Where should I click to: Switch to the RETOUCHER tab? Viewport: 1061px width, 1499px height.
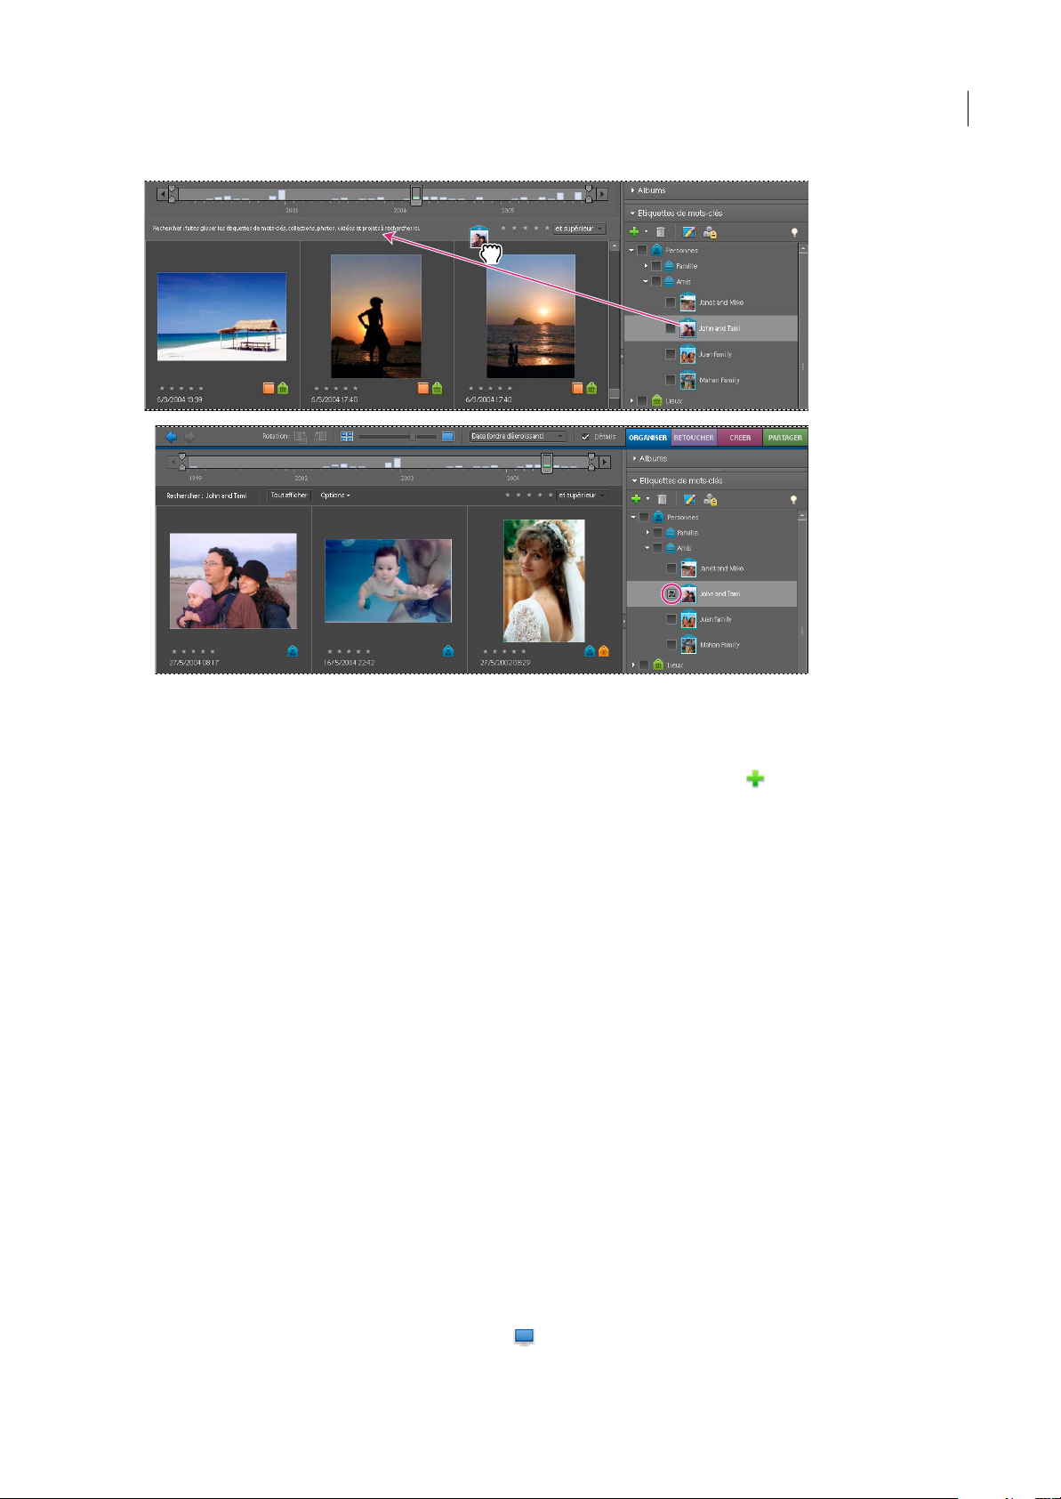tap(694, 438)
